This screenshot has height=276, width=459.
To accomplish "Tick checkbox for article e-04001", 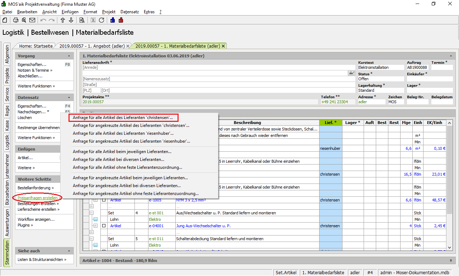I will 104,226.
